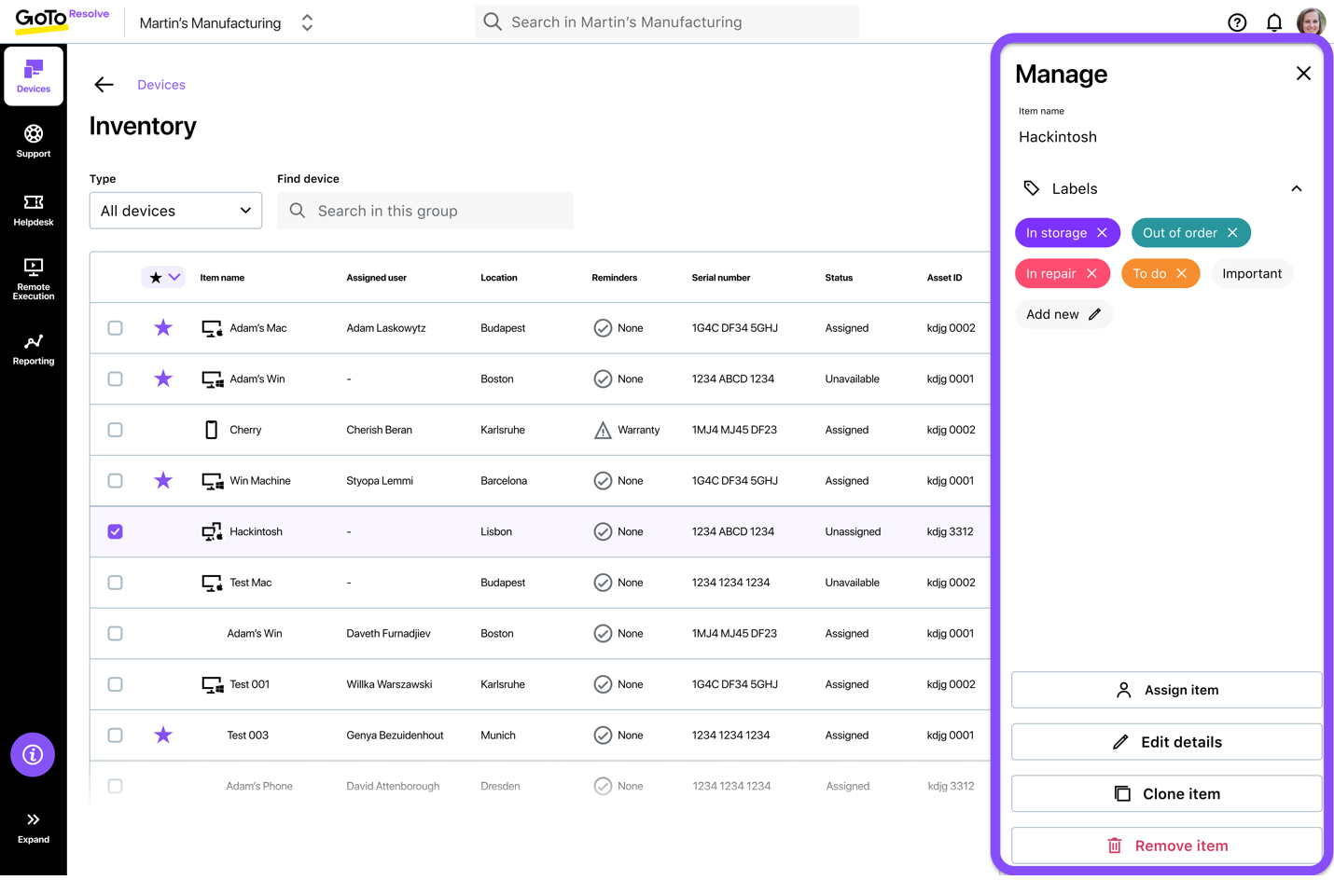1334x880 pixels.
Task: Select the Support icon in the sidebar
Action: pos(33,140)
